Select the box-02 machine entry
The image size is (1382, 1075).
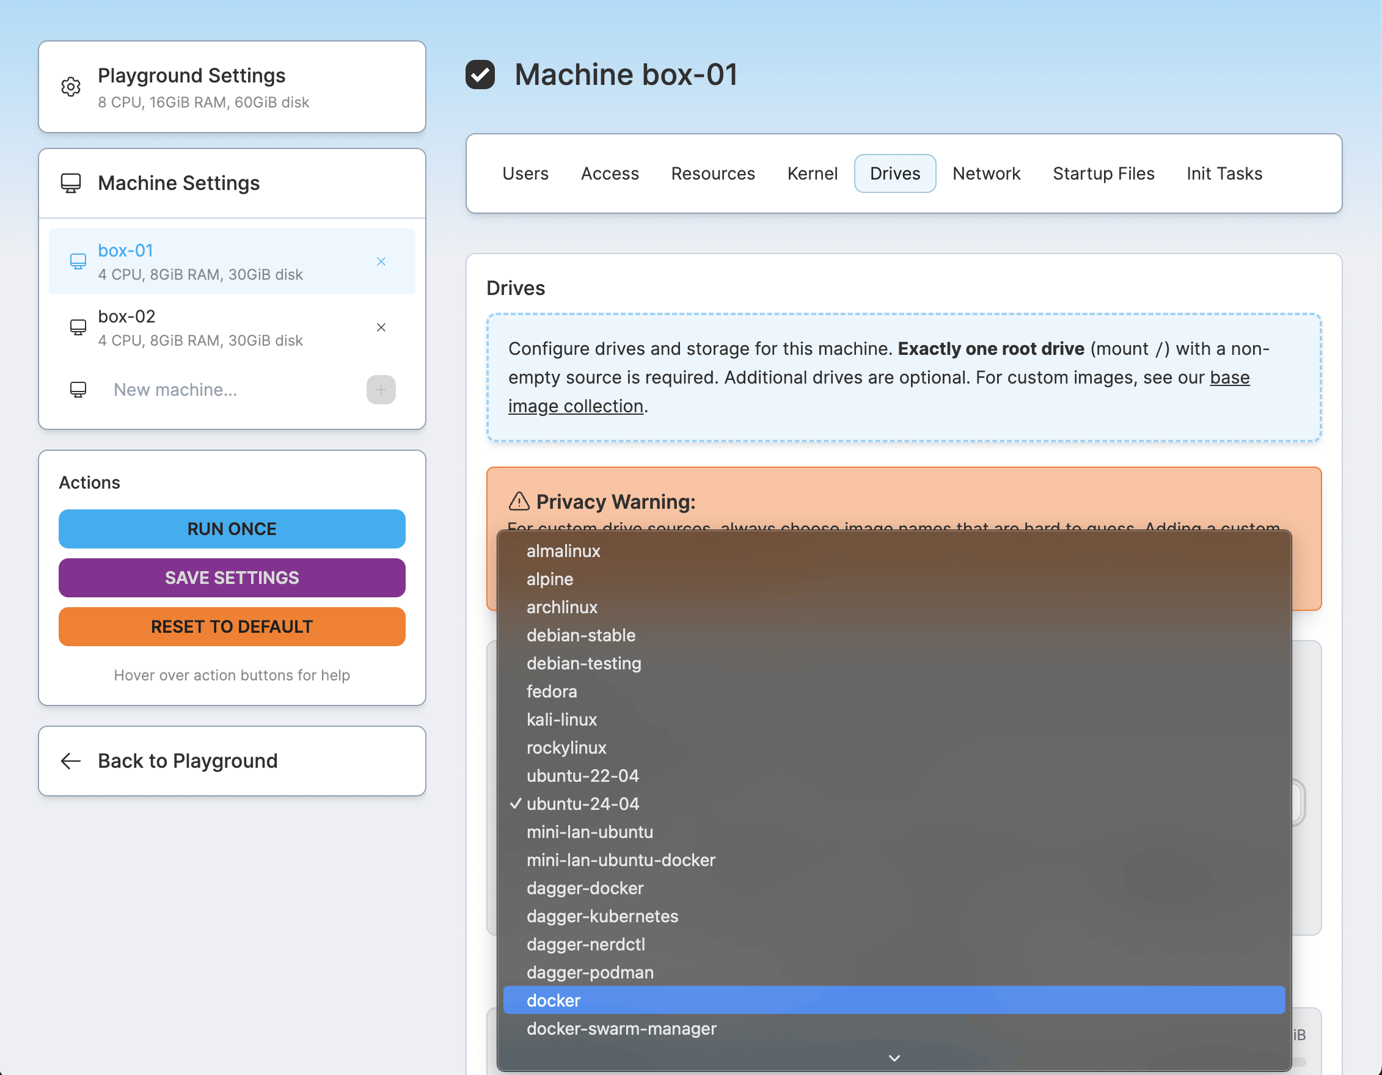232,327
